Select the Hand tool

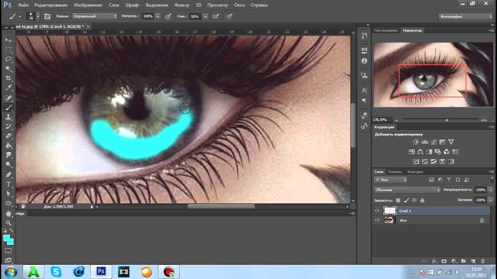[9, 214]
